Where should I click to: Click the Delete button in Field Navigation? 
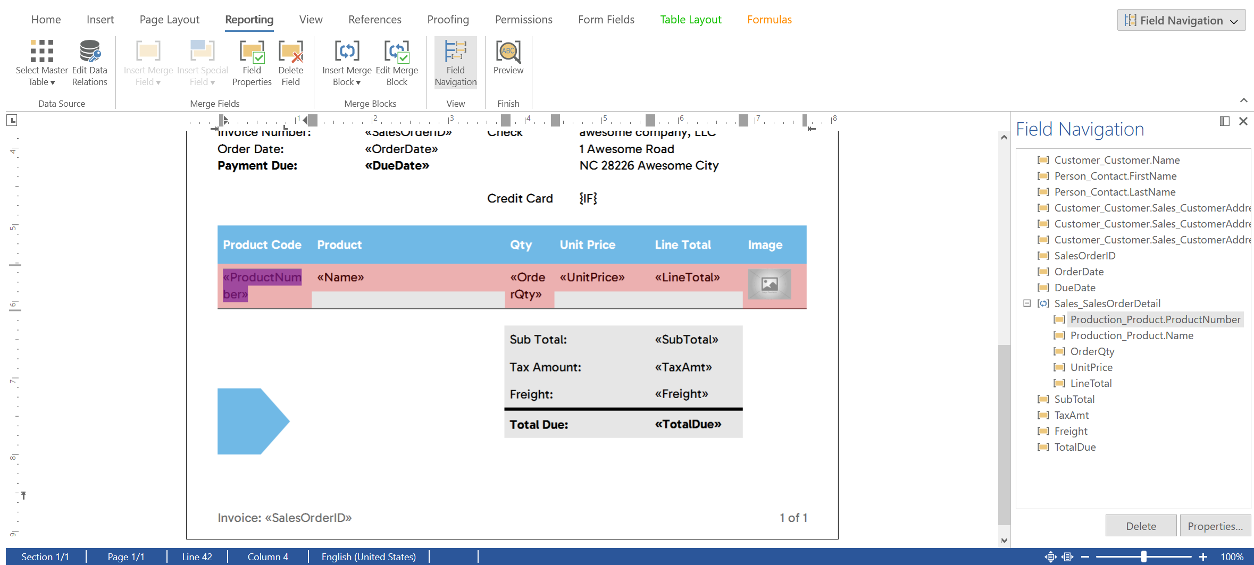(1141, 525)
